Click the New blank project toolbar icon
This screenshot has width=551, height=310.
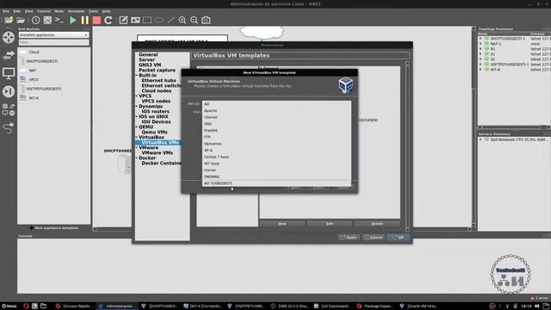click(x=9, y=20)
